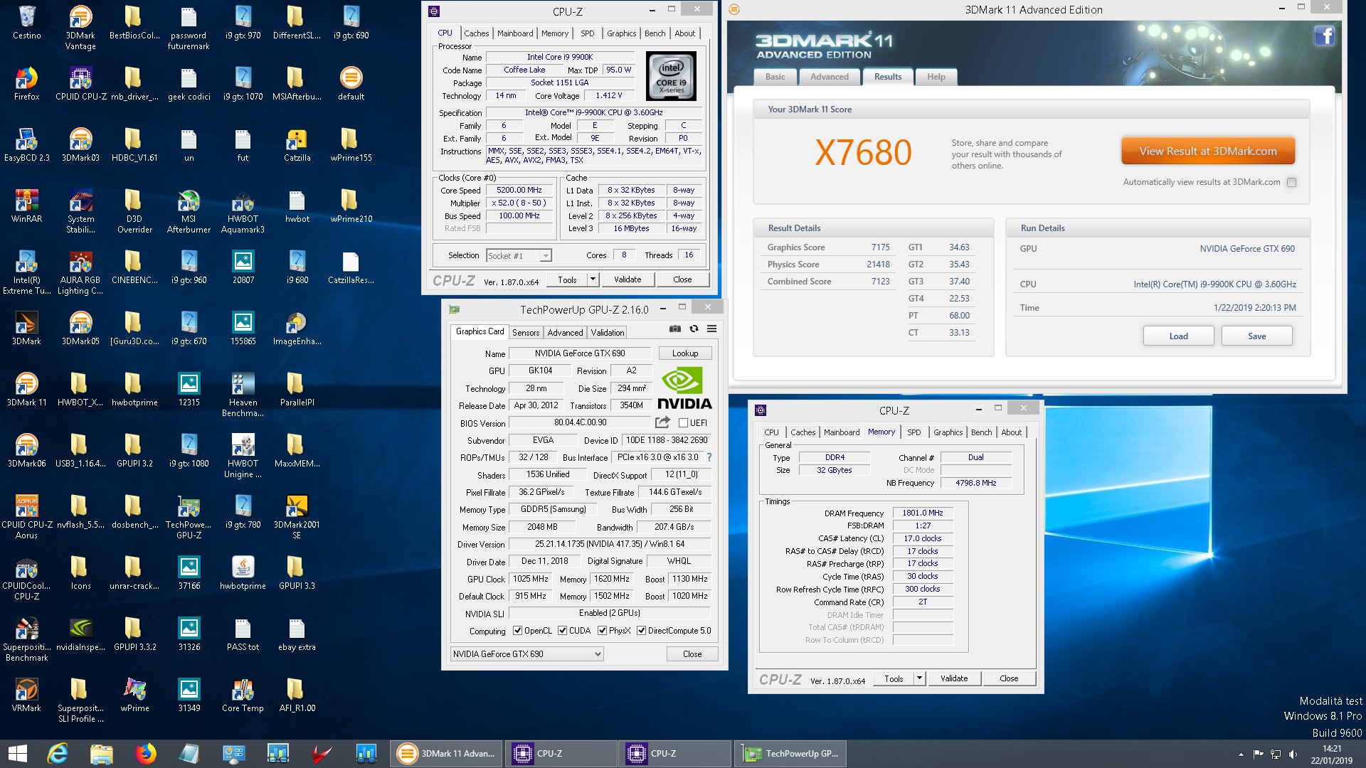Open the CPUID CPU-Z desktop shortcut
This screenshot has height=768, width=1366.
click(x=80, y=84)
